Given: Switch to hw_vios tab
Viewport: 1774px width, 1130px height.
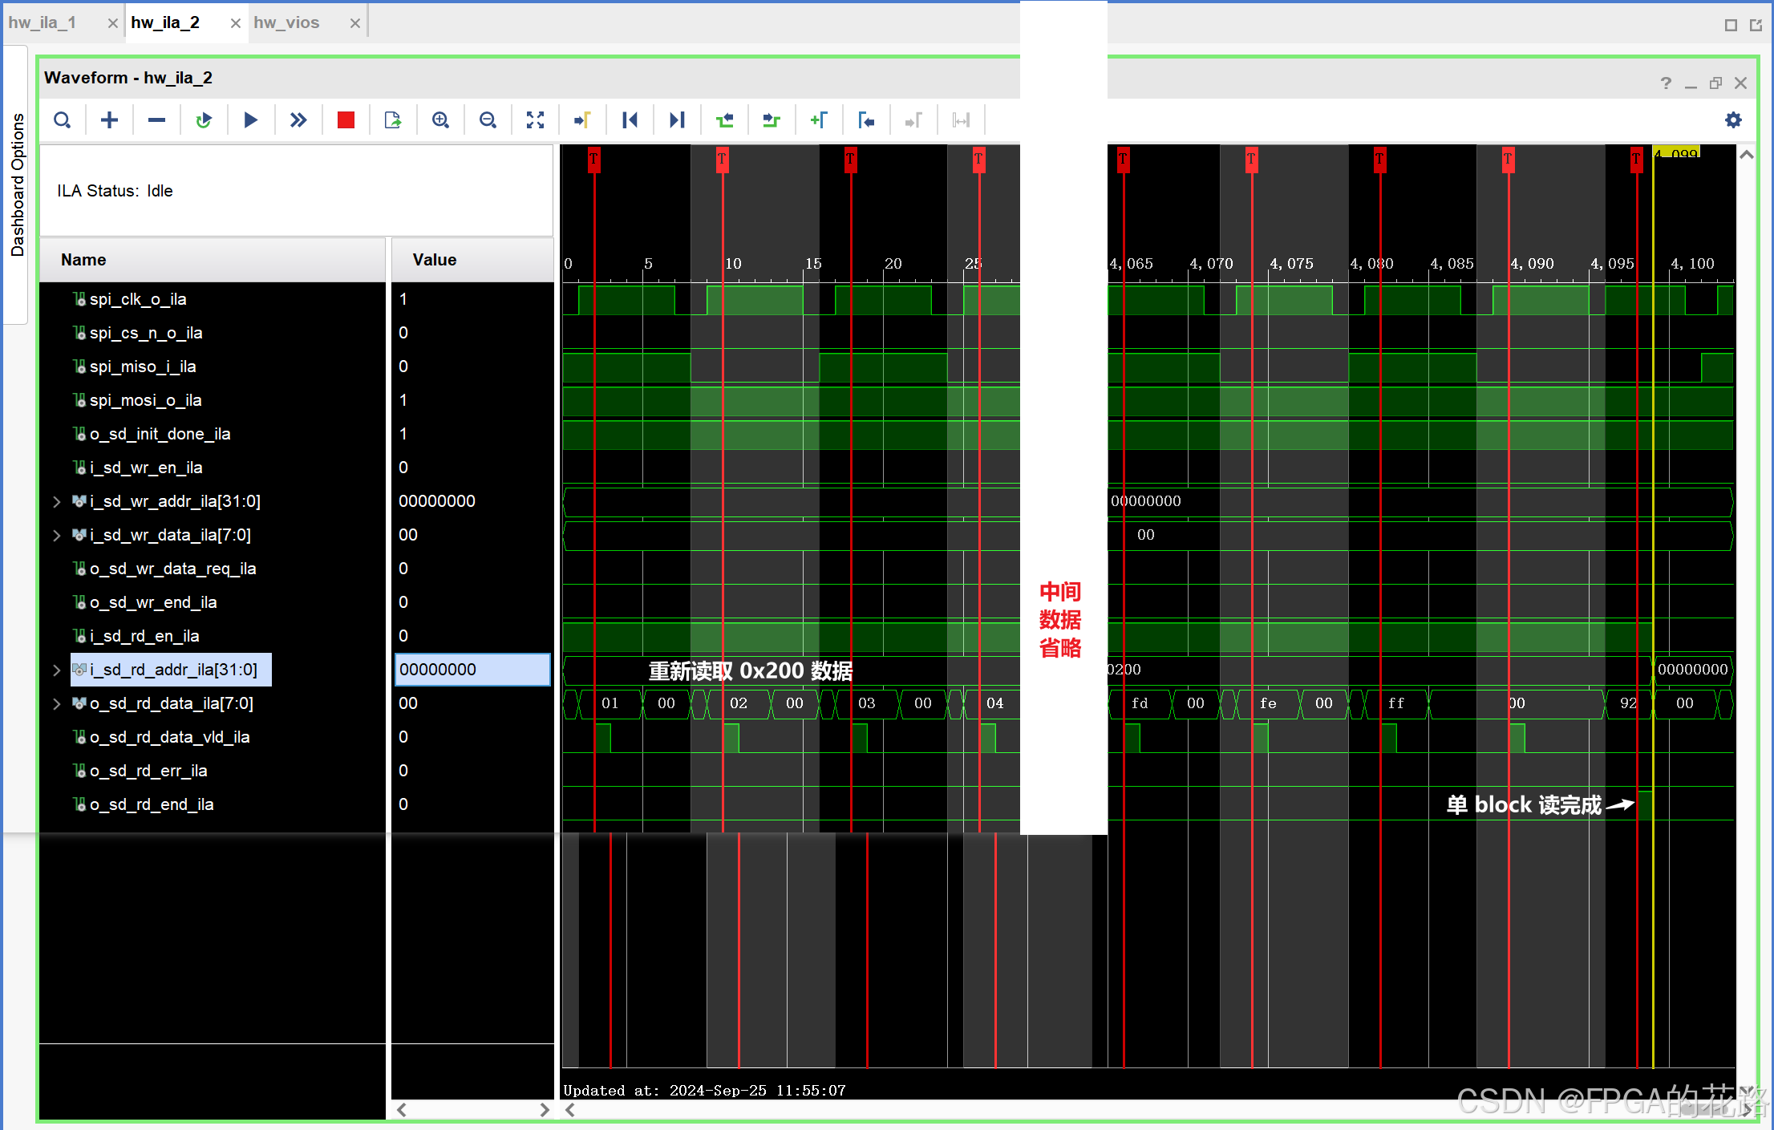Looking at the screenshot, I should coord(286,22).
